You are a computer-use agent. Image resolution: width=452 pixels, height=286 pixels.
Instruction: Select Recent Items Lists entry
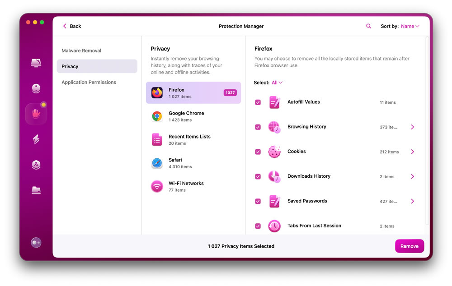coord(193,139)
